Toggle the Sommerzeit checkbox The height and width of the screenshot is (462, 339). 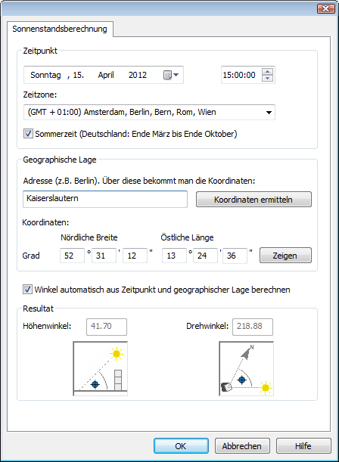[x=28, y=134]
